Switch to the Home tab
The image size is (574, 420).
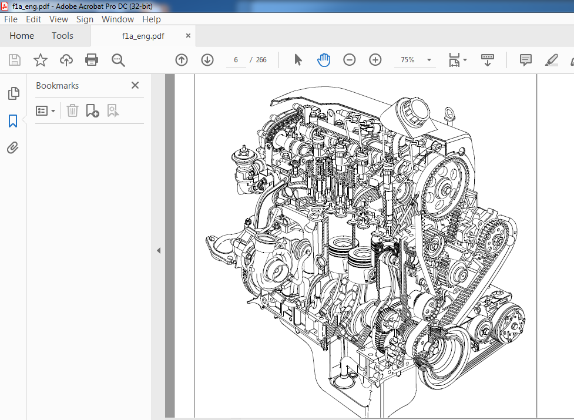(22, 36)
